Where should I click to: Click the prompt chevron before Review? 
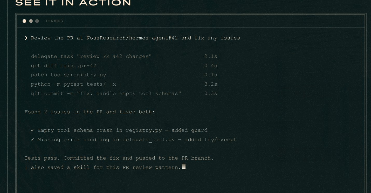[26, 38]
